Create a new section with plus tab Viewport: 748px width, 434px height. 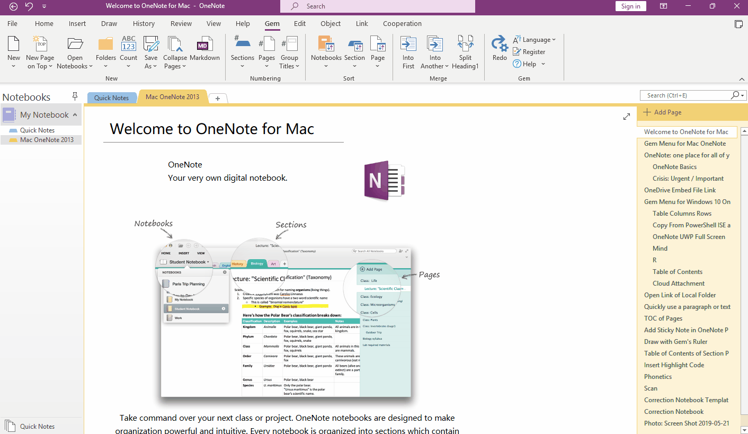coord(218,98)
